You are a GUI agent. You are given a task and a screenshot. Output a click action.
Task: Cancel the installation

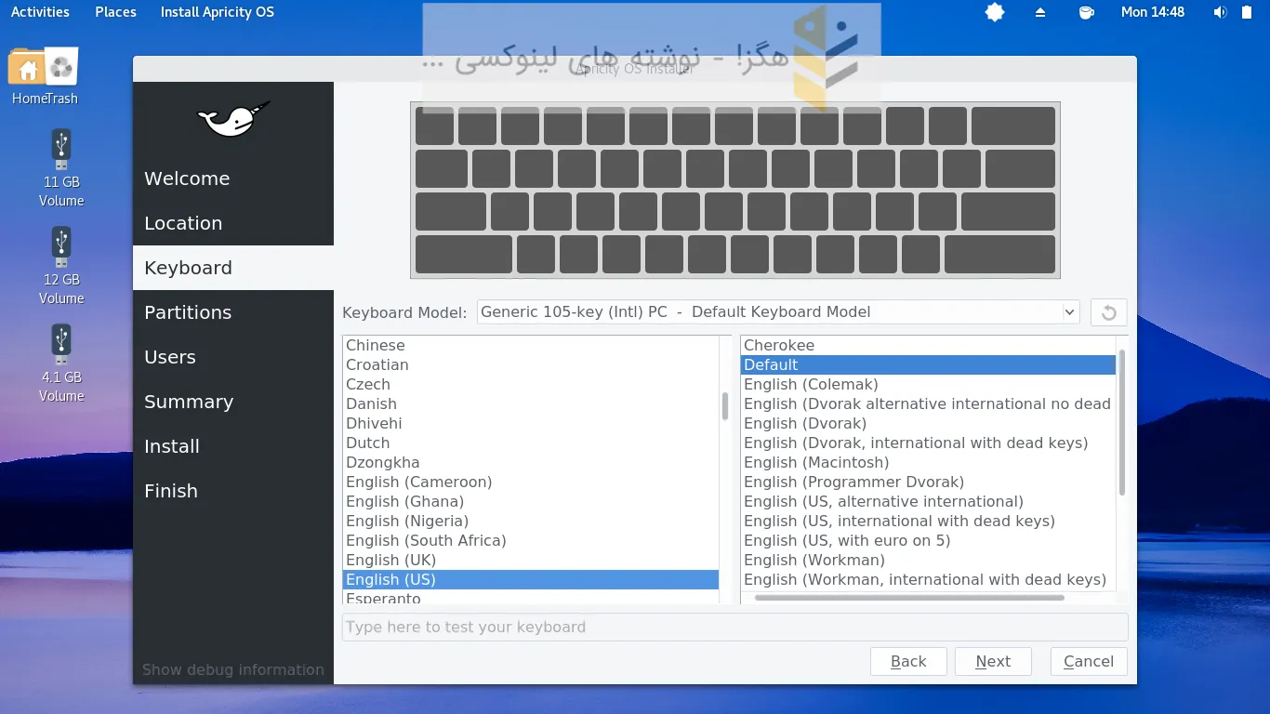(x=1089, y=662)
